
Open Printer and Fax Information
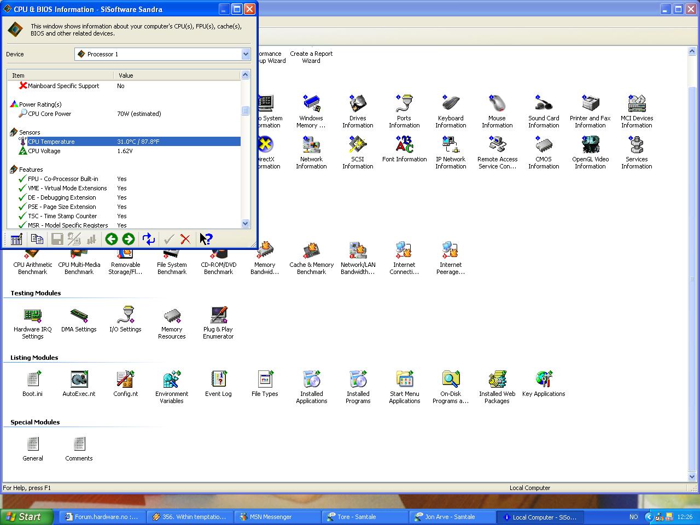pyautogui.click(x=590, y=111)
